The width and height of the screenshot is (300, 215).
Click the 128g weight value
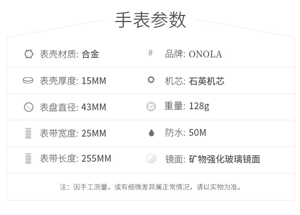199,106
